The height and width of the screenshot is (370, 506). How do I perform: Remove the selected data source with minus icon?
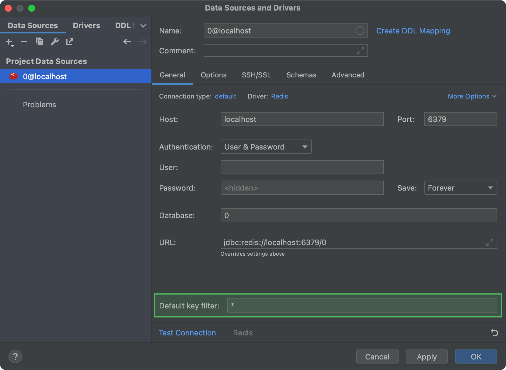coord(24,42)
